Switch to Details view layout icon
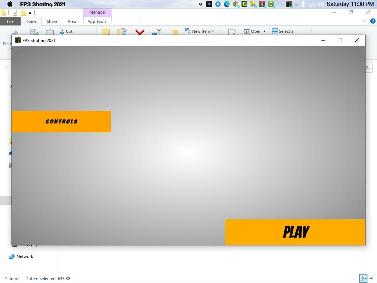This screenshot has width=377, height=283. coord(363,278)
